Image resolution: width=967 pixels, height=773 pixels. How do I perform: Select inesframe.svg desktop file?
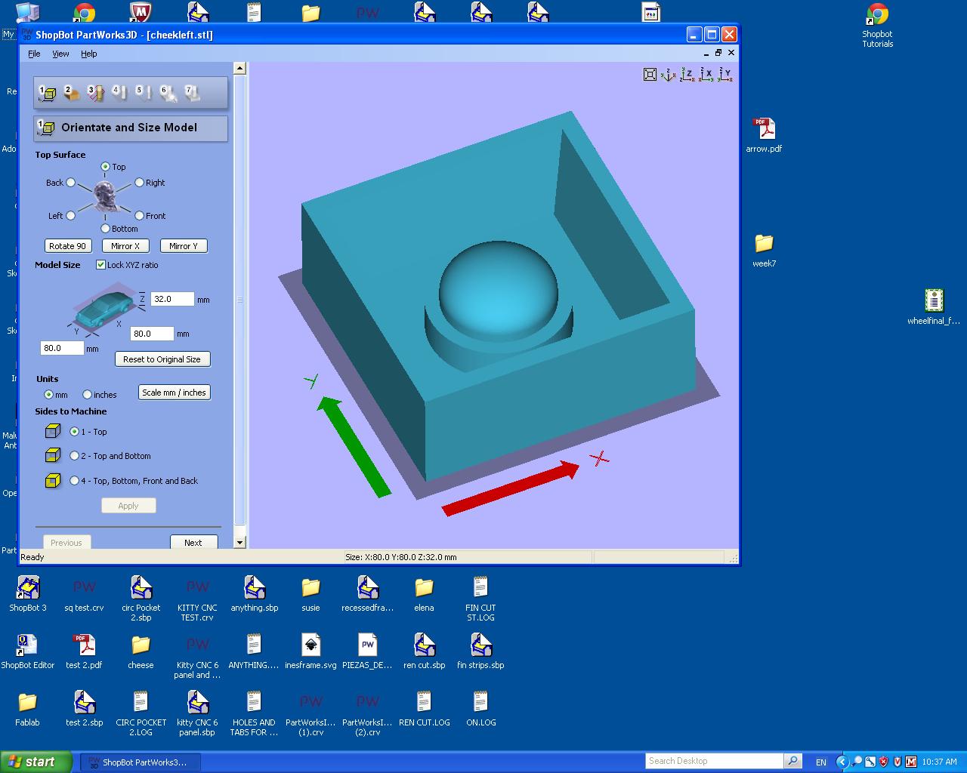(310, 651)
